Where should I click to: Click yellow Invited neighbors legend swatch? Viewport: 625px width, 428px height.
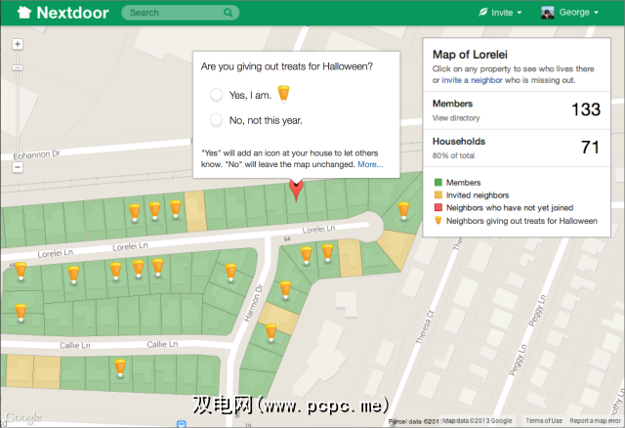pos(438,195)
